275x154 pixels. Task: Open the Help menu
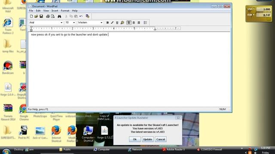pyautogui.click(x=75, y=11)
